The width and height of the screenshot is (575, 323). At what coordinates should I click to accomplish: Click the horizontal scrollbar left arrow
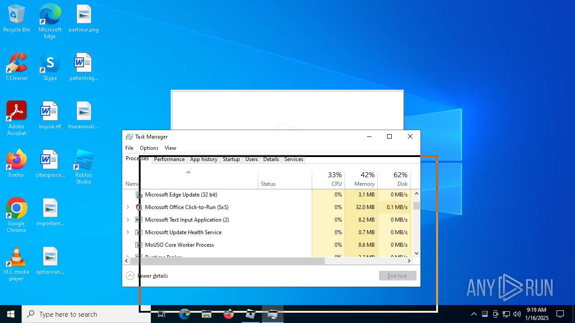pyautogui.click(x=127, y=261)
